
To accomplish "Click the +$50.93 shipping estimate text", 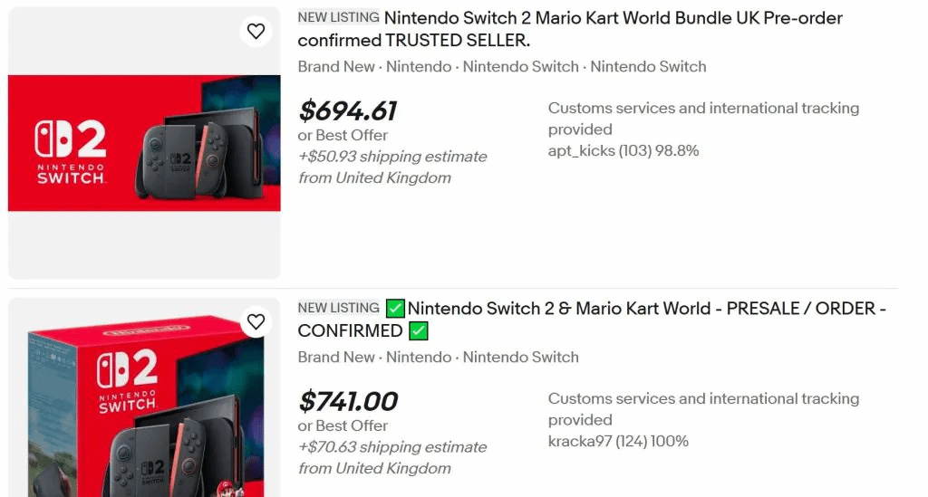I will (x=392, y=157).
